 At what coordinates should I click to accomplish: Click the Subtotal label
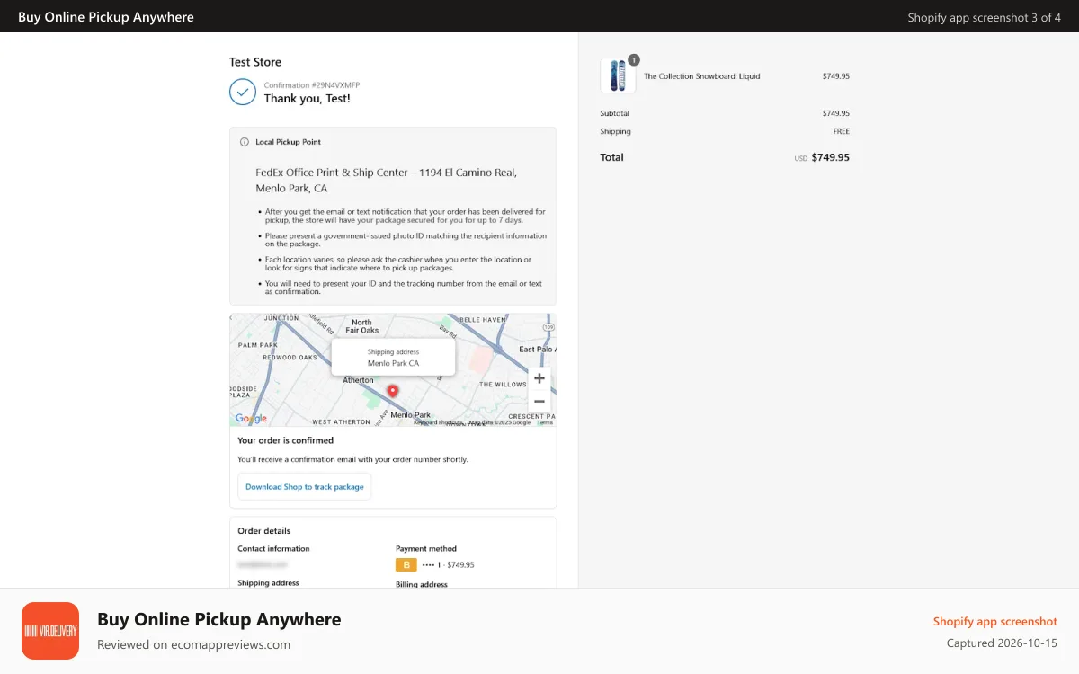(615, 113)
